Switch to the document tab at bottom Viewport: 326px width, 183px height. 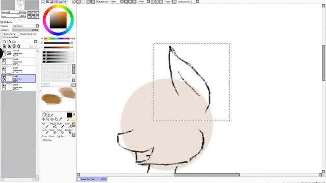pyautogui.click(x=92, y=179)
